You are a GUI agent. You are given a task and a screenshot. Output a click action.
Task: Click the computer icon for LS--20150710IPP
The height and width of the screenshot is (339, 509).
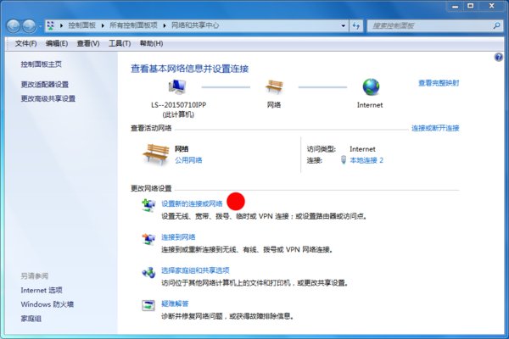177,86
